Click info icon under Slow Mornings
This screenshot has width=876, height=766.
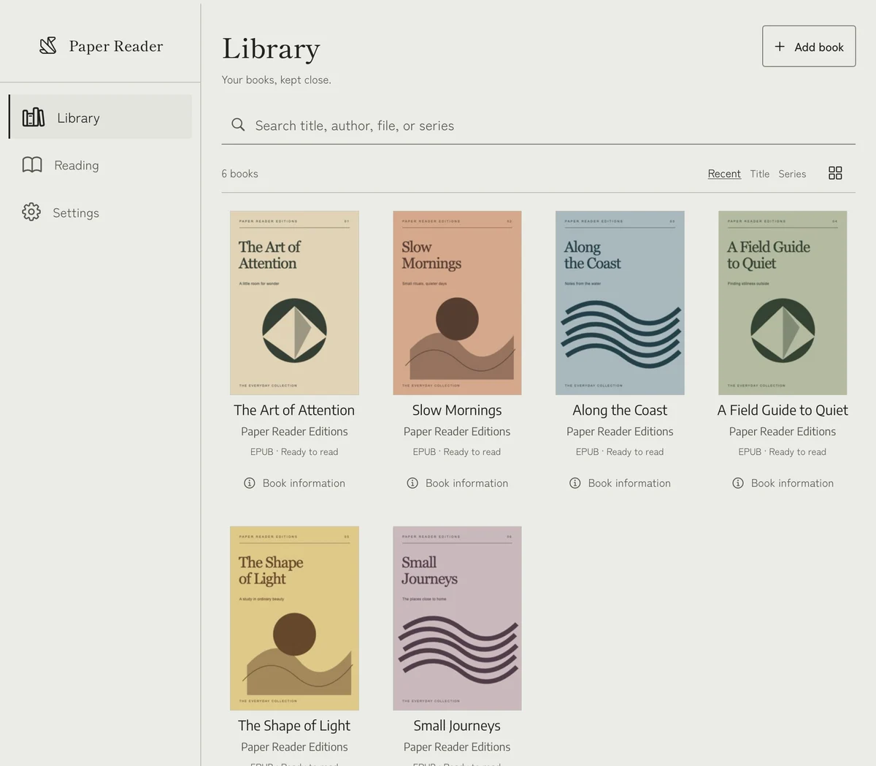[412, 483]
